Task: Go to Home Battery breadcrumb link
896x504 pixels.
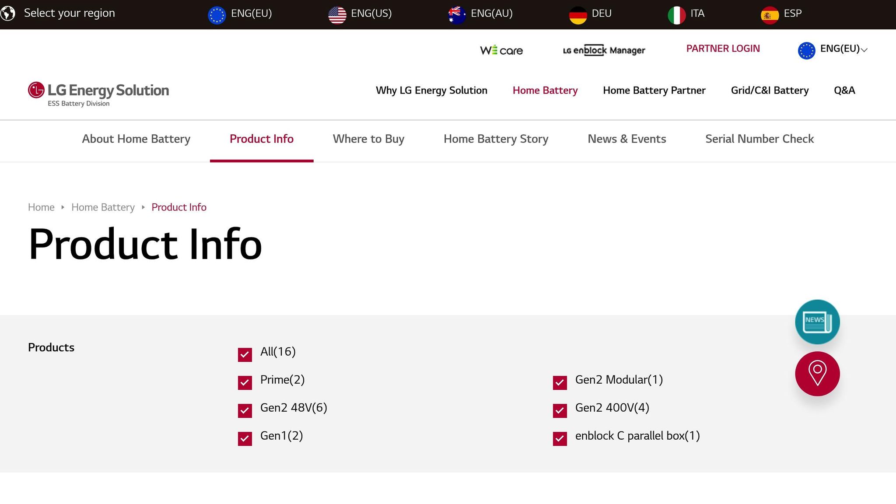Action: coord(103,207)
